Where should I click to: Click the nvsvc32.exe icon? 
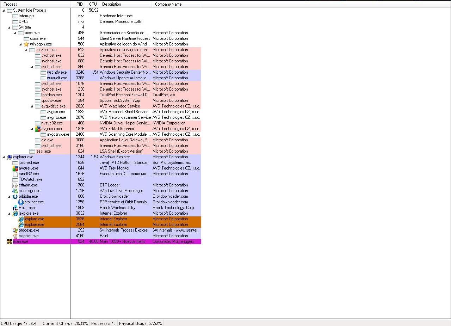point(38,123)
